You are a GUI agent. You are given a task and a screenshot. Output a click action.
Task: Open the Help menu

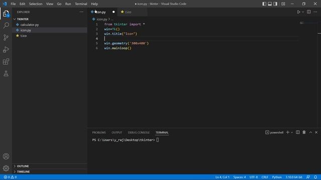[94, 4]
